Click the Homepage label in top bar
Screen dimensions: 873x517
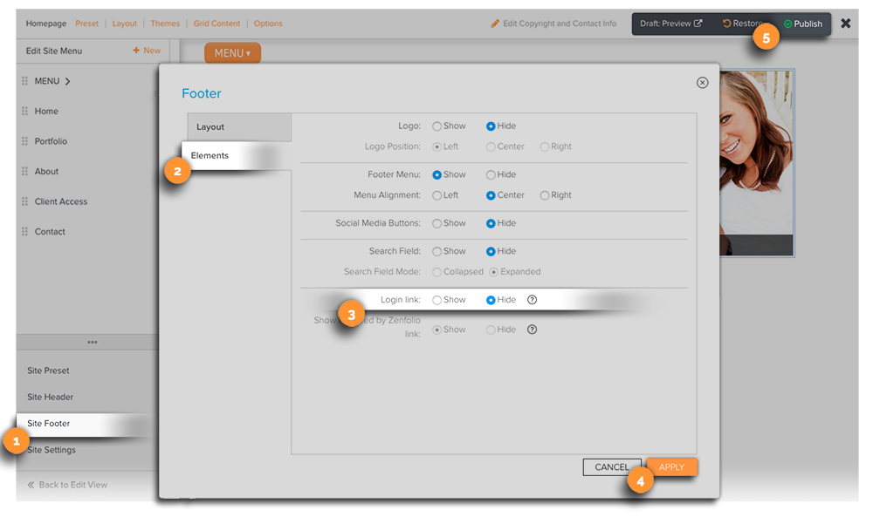click(x=45, y=24)
